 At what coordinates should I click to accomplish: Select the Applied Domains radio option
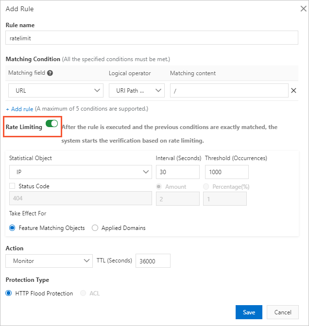pos(95,228)
